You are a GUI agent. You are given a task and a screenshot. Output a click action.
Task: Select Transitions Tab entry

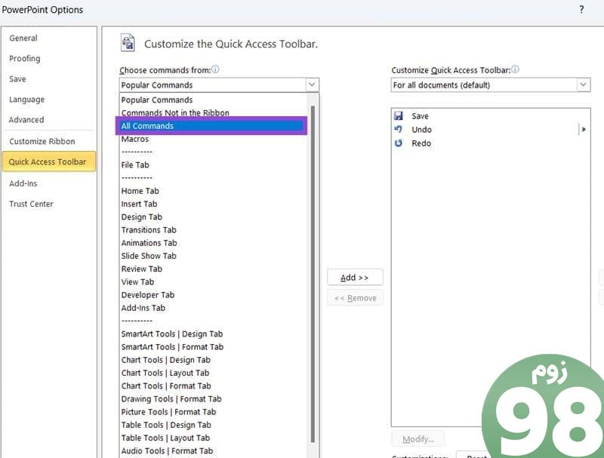(214, 230)
